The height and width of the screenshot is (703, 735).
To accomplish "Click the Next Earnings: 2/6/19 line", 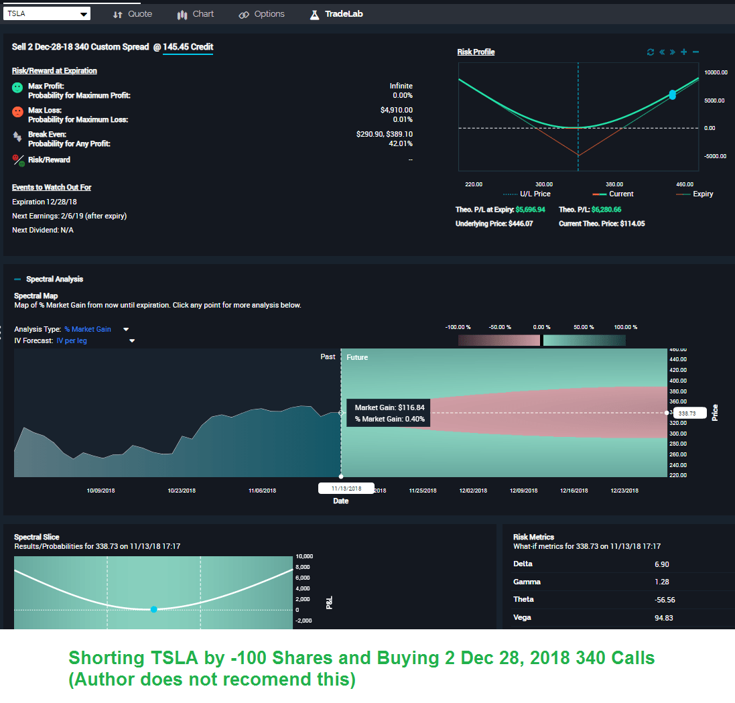I will click(x=70, y=216).
